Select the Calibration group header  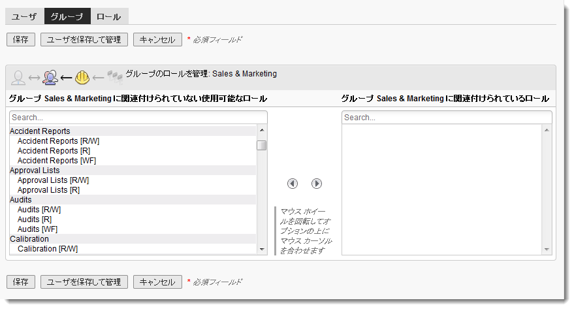[x=133, y=238]
